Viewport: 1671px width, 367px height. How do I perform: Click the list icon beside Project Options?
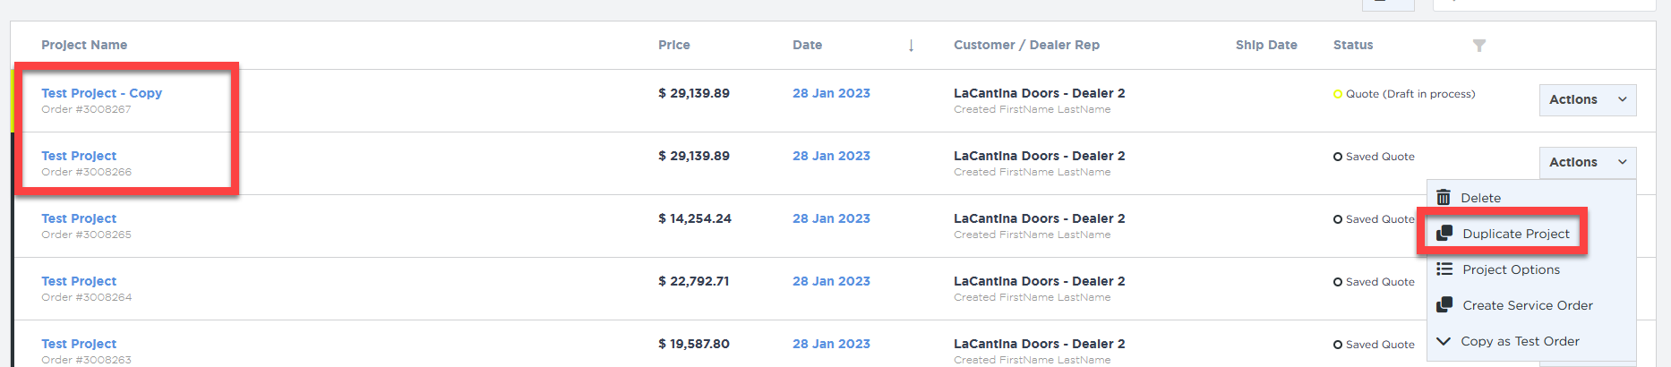tap(1444, 269)
